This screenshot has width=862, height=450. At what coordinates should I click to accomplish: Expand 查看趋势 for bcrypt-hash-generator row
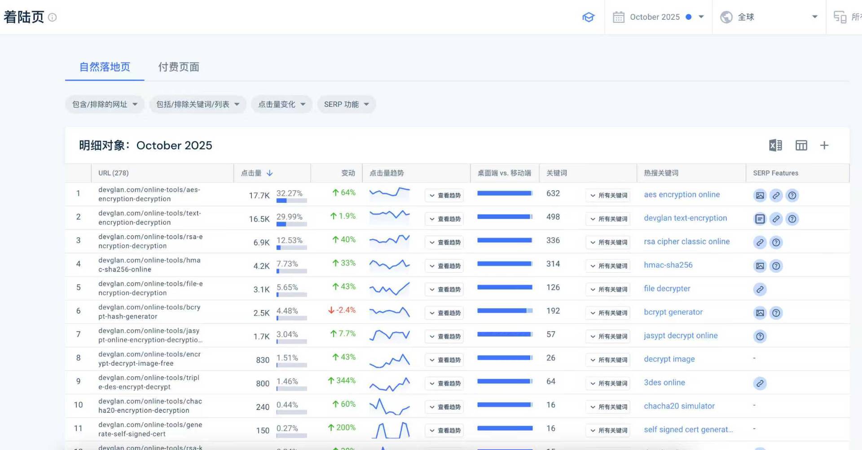pyautogui.click(x=444, y=313)
